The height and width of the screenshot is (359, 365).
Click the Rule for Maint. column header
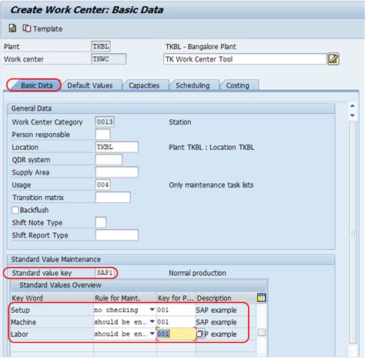click(x=126, y=298)
